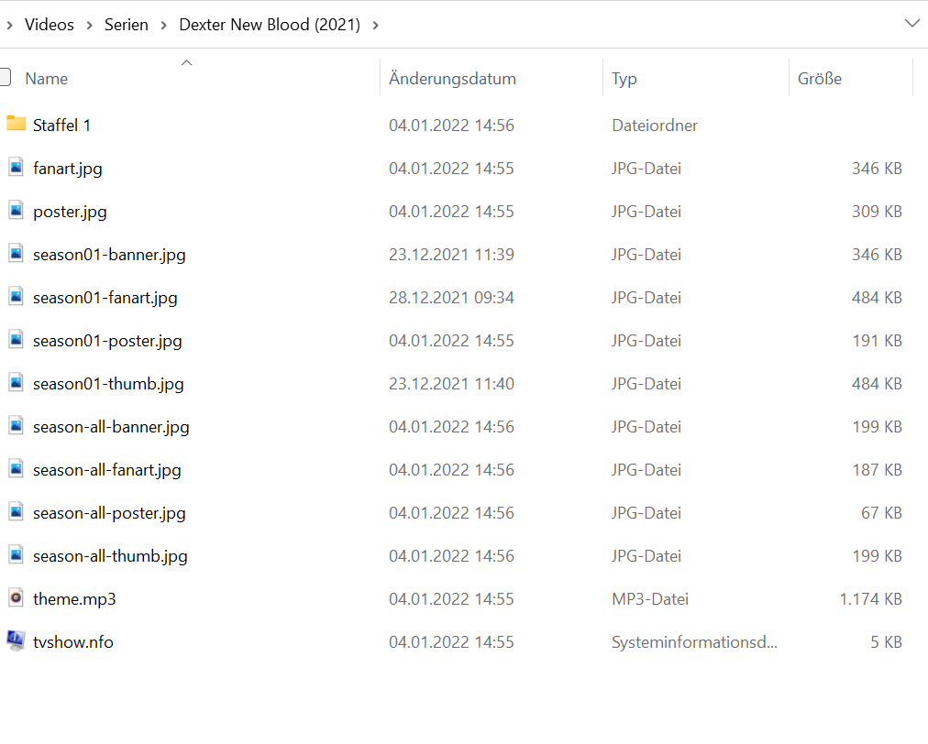Viewport: 928px width, 744px height.
Task: Select the season01-fanart.jpg file icon
Action: [x=16, y=297]
